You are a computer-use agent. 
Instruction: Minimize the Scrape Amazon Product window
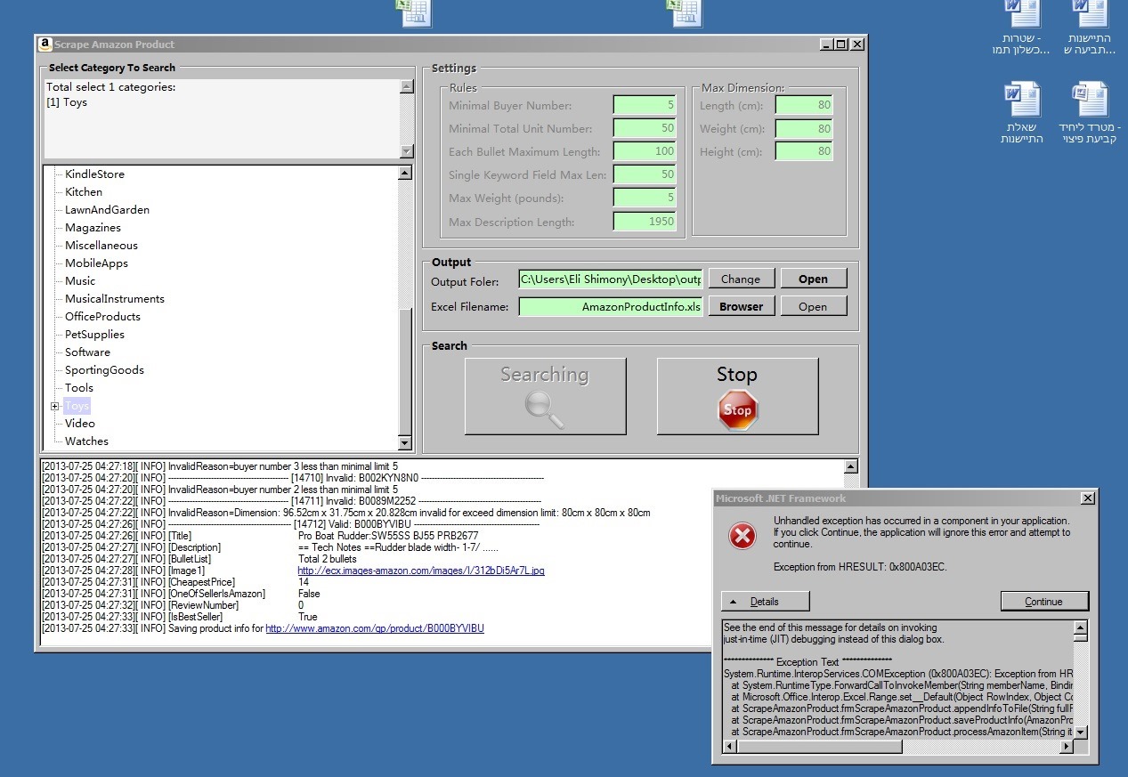(826, 45)
